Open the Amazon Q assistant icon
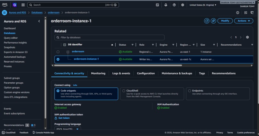 (x=15, y=5)
